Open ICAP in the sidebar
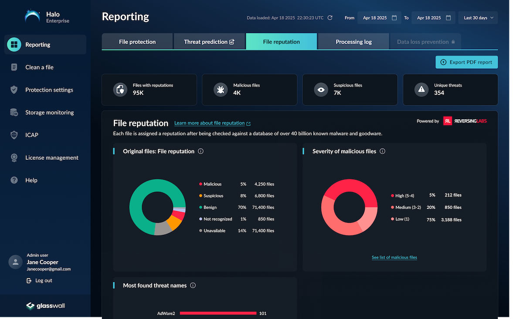523x319 pixels. coord(45,135)
